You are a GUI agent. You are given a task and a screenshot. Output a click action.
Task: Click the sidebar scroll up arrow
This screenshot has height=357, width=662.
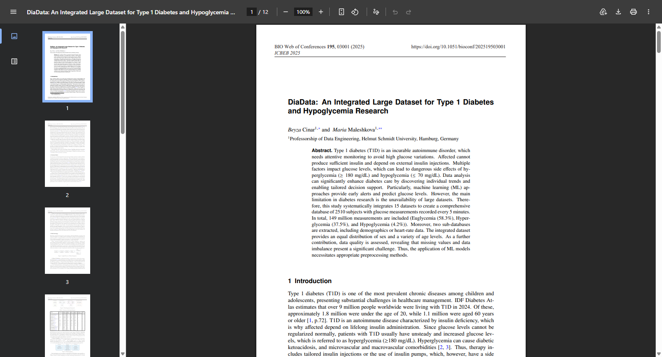tap(122, 27)
